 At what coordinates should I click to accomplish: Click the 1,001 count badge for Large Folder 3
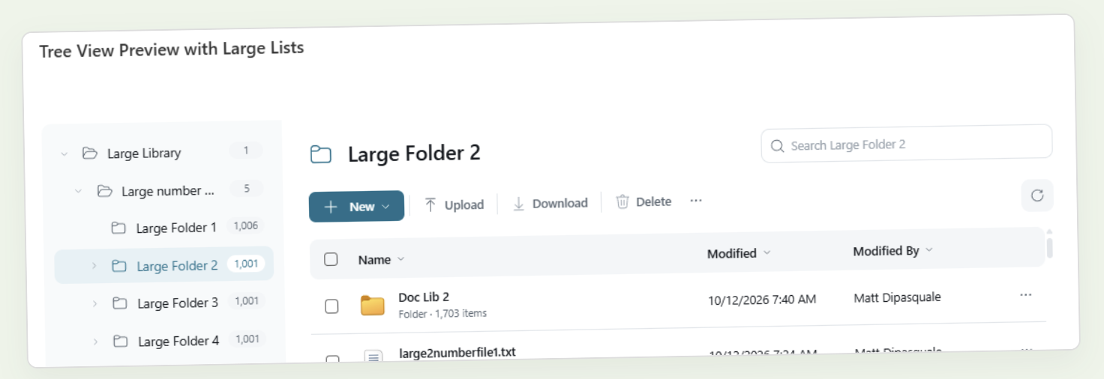tap(247, 301)
